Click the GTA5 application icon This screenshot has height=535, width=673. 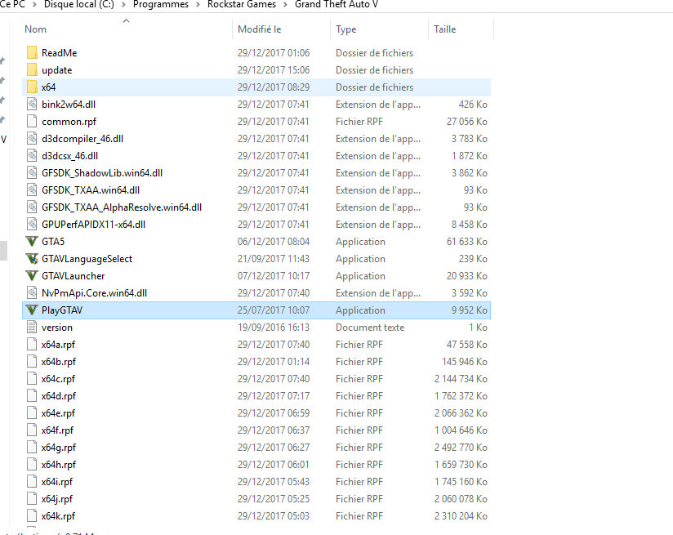click(32, 242)
